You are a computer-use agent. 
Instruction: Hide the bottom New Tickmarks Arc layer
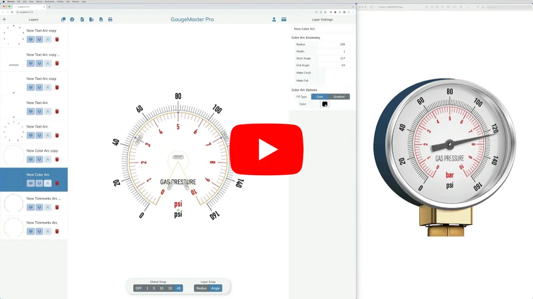point(31,231)
